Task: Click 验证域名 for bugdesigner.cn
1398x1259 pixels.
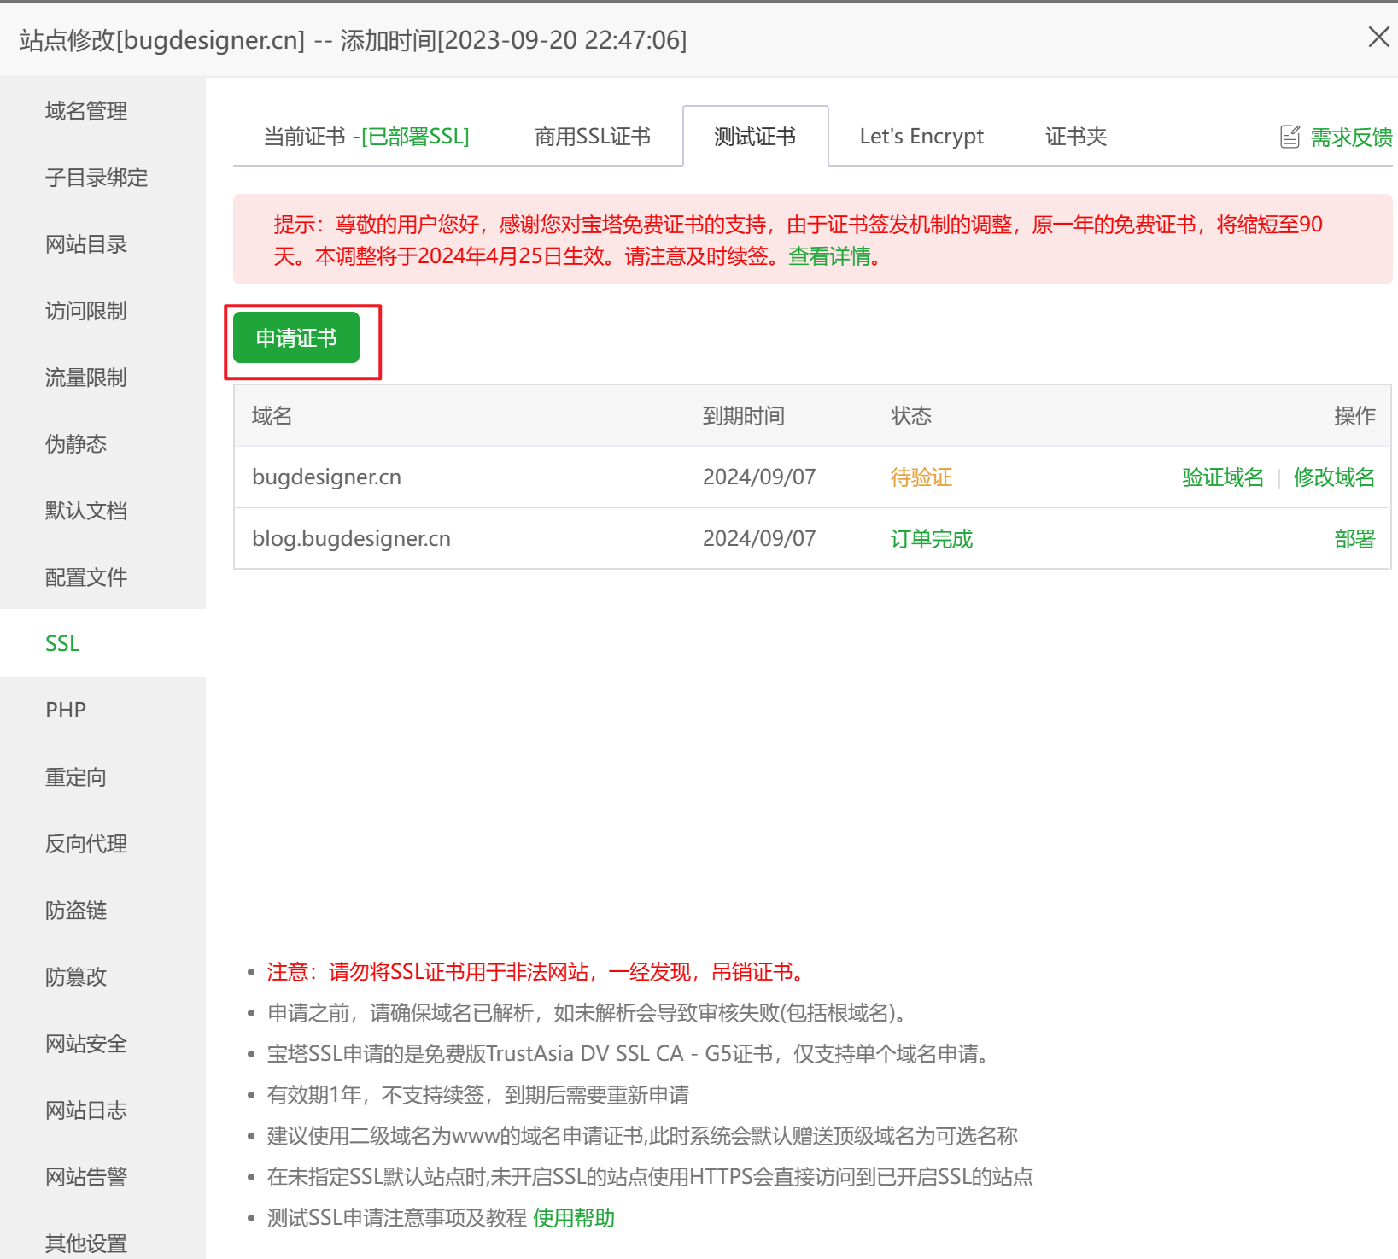Action: [x=1223, y=477]
